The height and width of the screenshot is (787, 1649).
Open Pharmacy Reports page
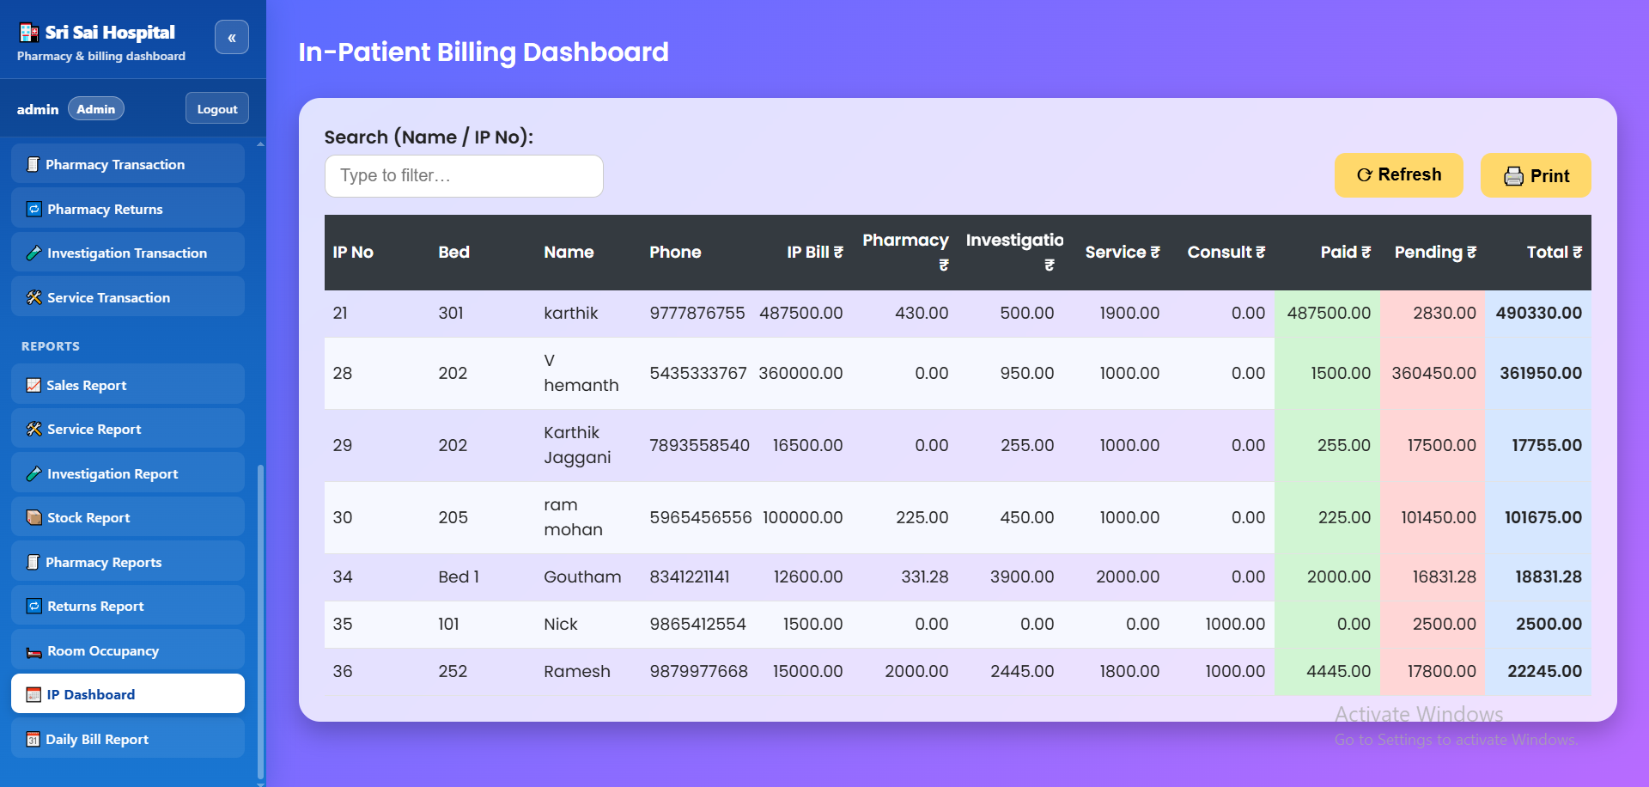tap(128, 561)
